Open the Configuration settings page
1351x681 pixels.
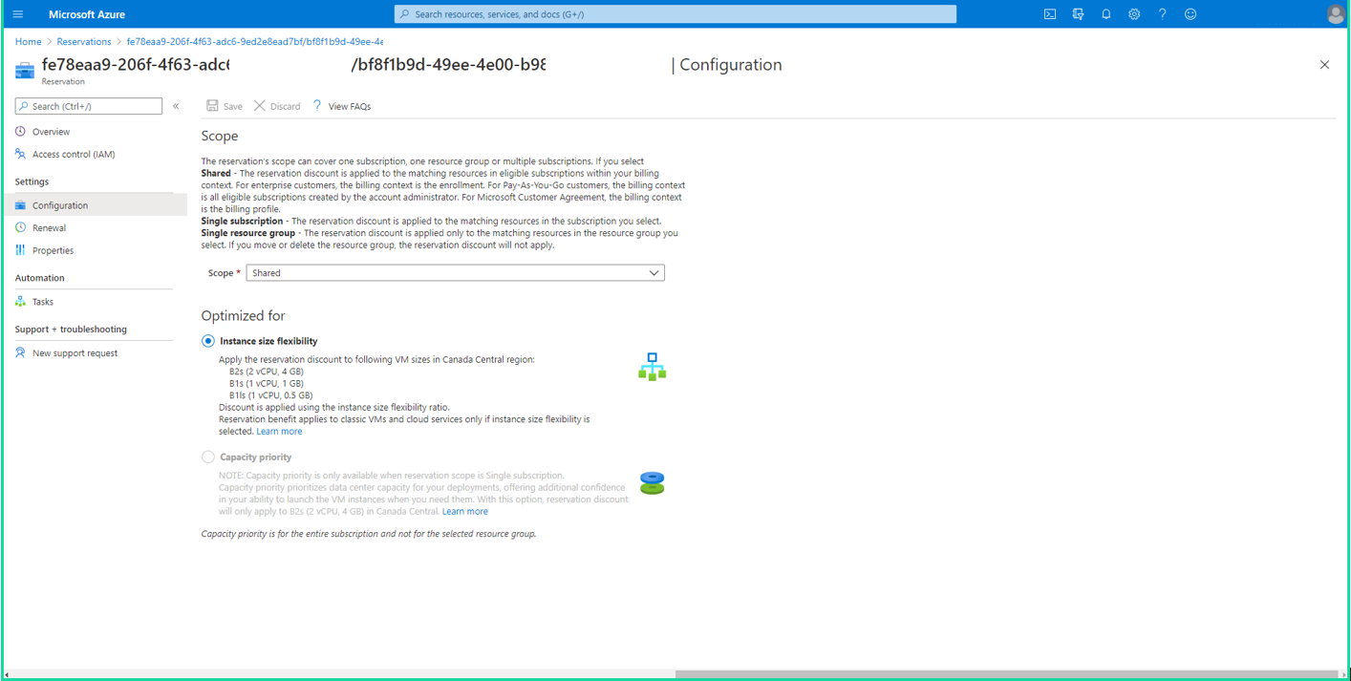[96, 205]
